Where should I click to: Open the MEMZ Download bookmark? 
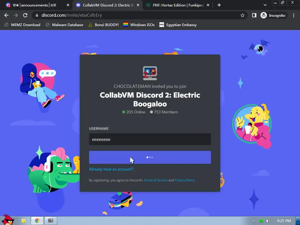[x=23, y=25]
